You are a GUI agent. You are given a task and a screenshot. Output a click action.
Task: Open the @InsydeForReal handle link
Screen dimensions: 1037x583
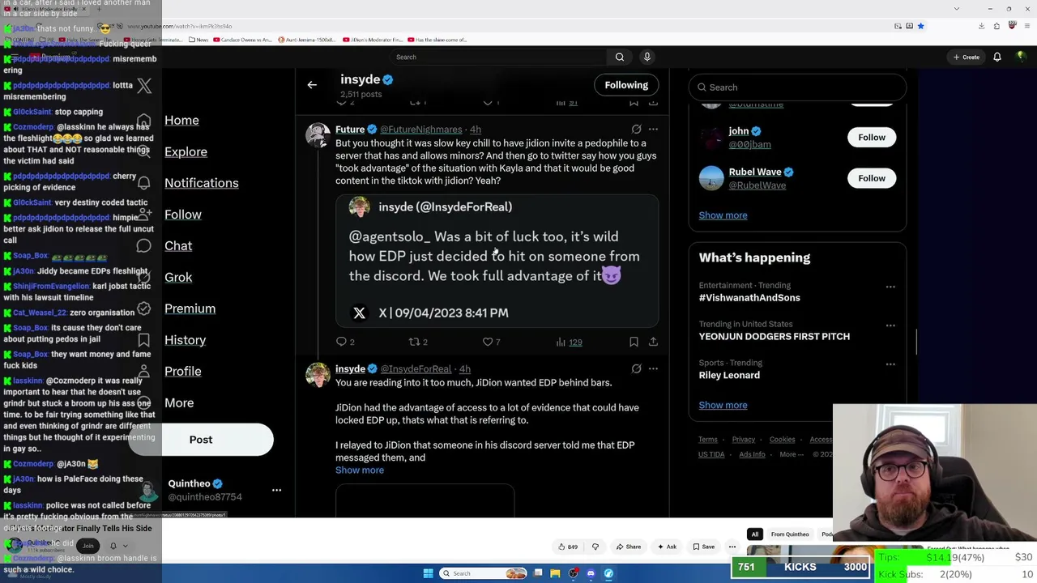tap(416, 369)
